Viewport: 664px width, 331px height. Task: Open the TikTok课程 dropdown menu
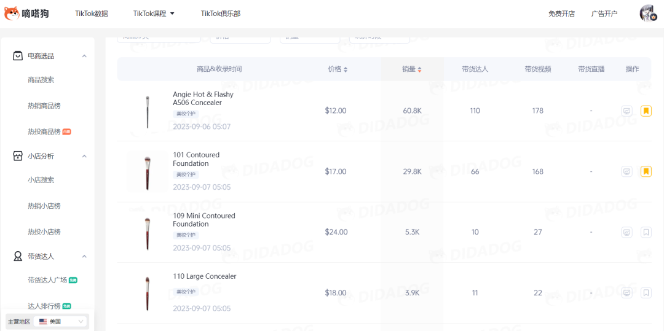click(154, 14)
